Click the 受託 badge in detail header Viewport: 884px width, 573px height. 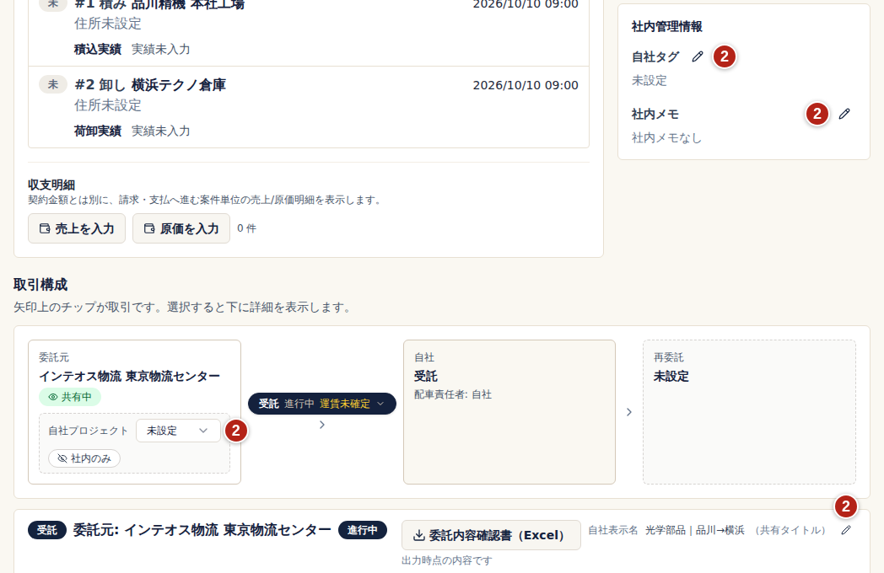point(47,530)
